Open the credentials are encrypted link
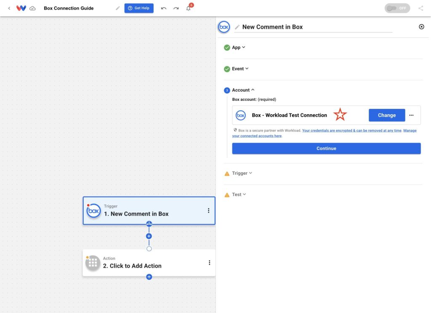The image size is (431, 313). (x=352, y=131)
